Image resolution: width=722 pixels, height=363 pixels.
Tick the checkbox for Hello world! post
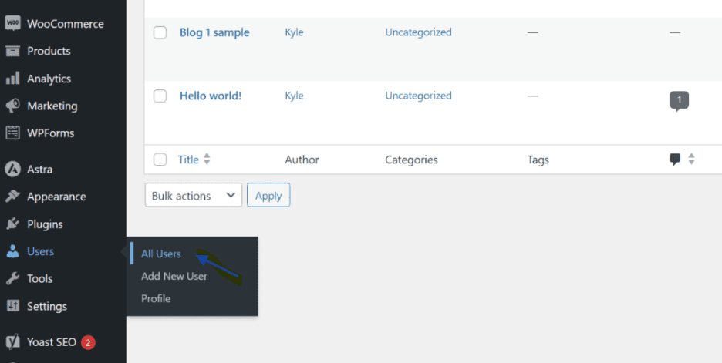pos(160,96)
